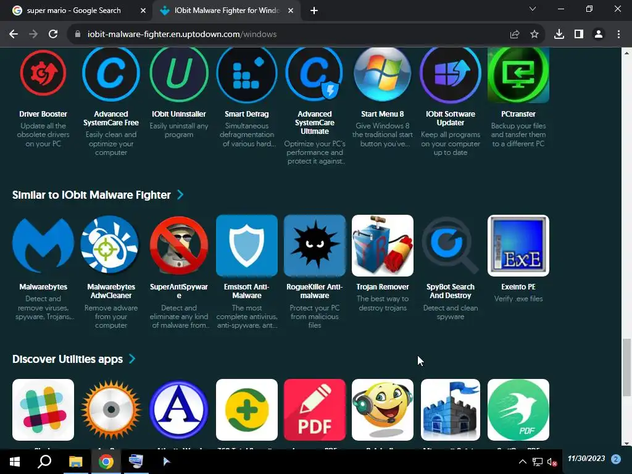Expand Similar to IObit Malware Fighter arrow

click(181, 194)
